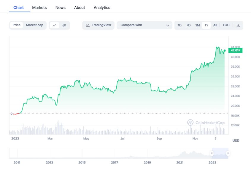Image resolution: width=251 pixels, height=172 pixels.
Task: Select the 7D time range
Action: [x=188, y=25]
